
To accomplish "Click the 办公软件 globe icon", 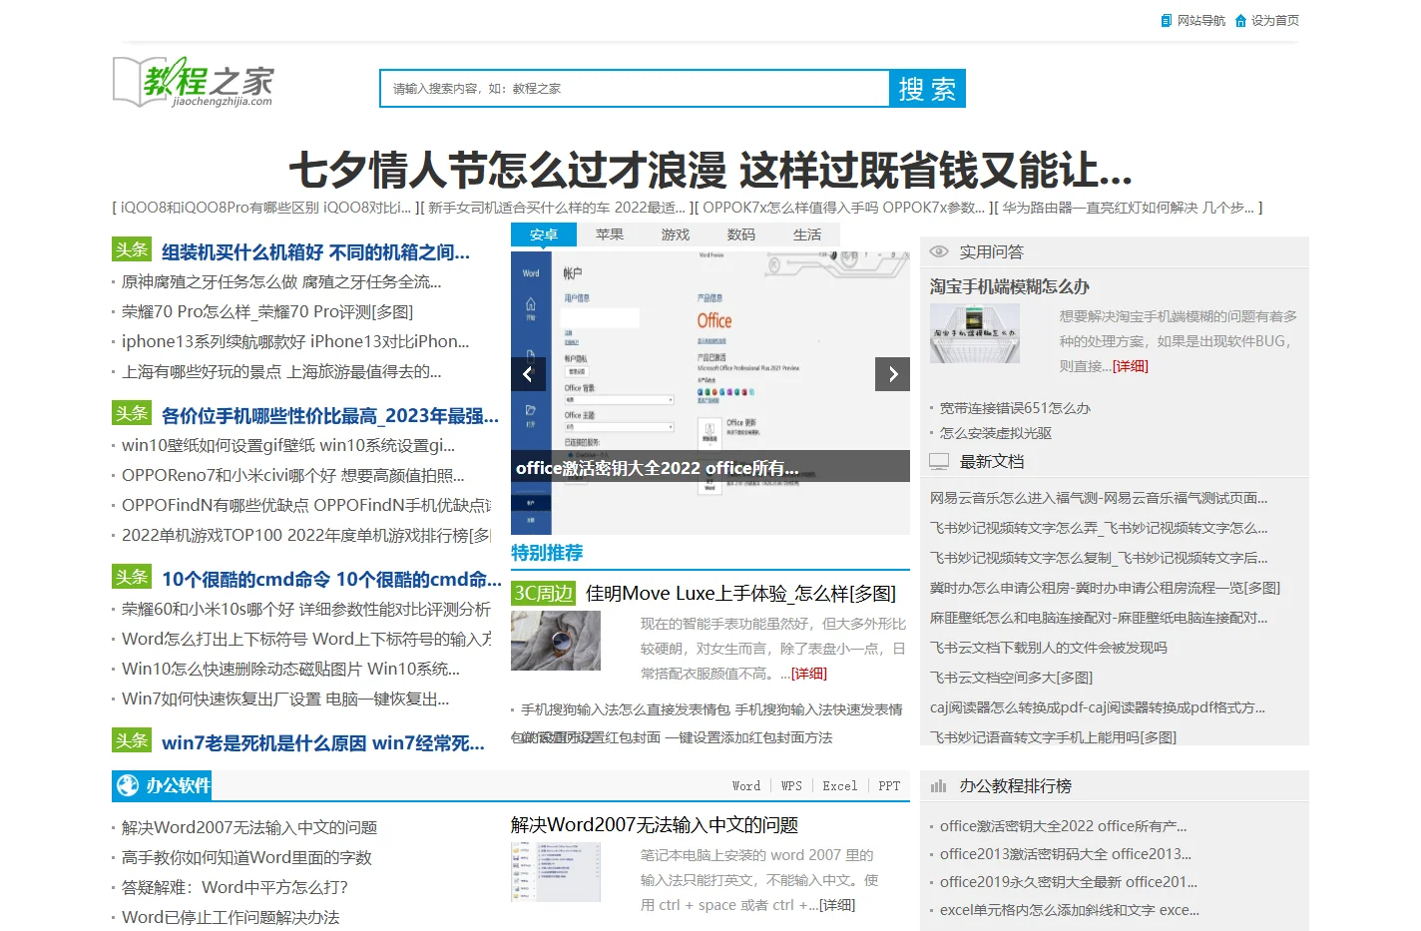I will point(128,785).
